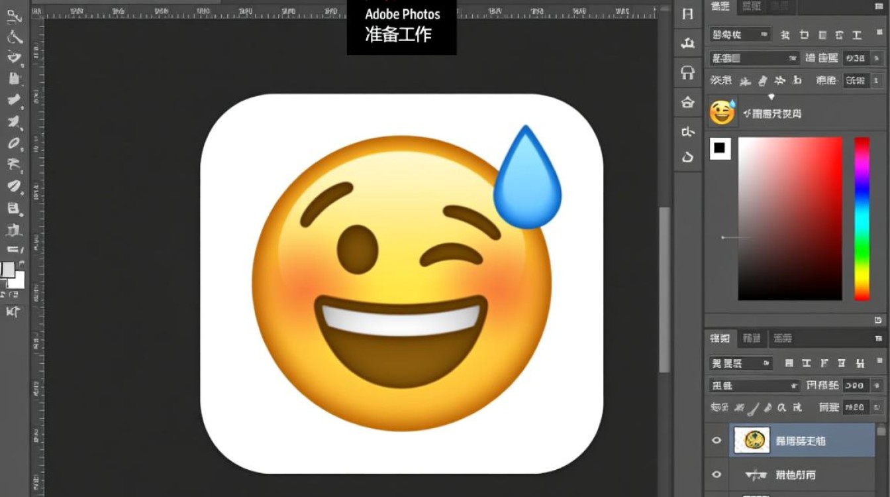Open the fifth icon in the collapsed panel dock
This screenshot has width=890, height=497.
coord(688,131)
